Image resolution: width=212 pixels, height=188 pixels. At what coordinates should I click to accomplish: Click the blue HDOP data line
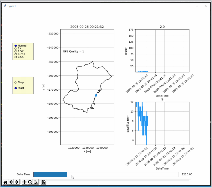point(142,72)
